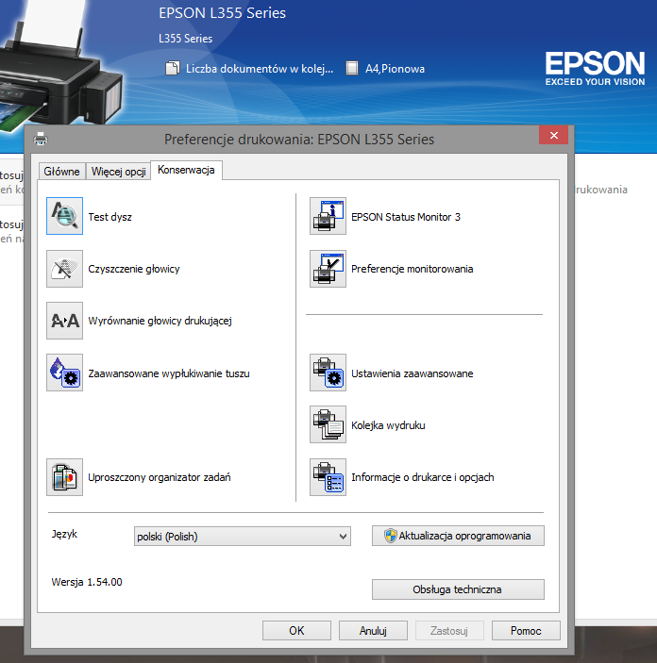The width and height of the screenshot is (657, 663).
Task: Click the Czyszczenie głowicy label
Action: pyautogui.click(x=134, y=269)
